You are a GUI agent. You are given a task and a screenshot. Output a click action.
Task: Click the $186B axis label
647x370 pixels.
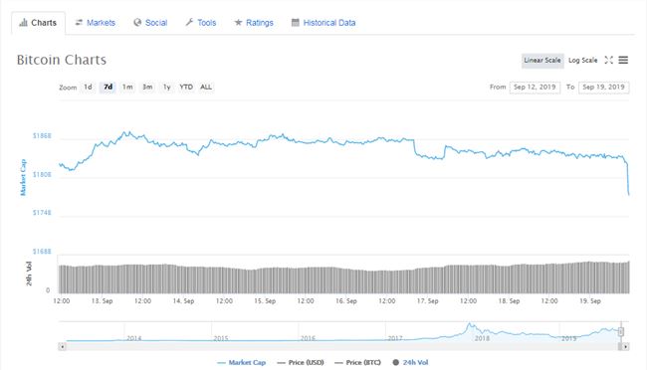click(42, 135)
